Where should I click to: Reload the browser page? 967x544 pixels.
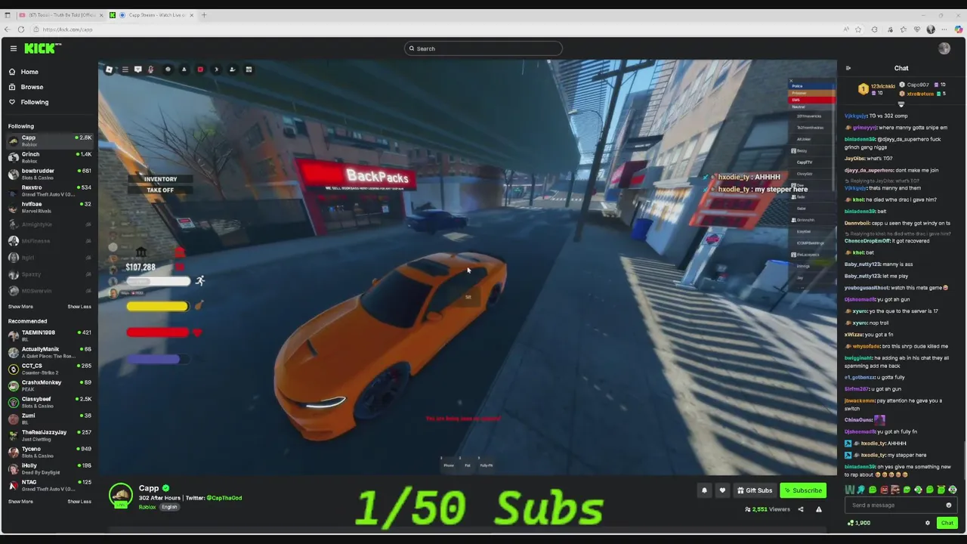[21, 29]
